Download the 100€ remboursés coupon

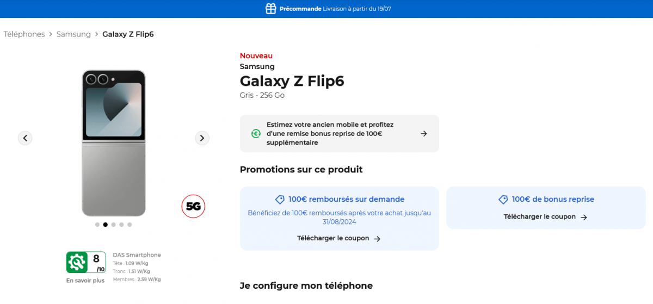[333, 238]
